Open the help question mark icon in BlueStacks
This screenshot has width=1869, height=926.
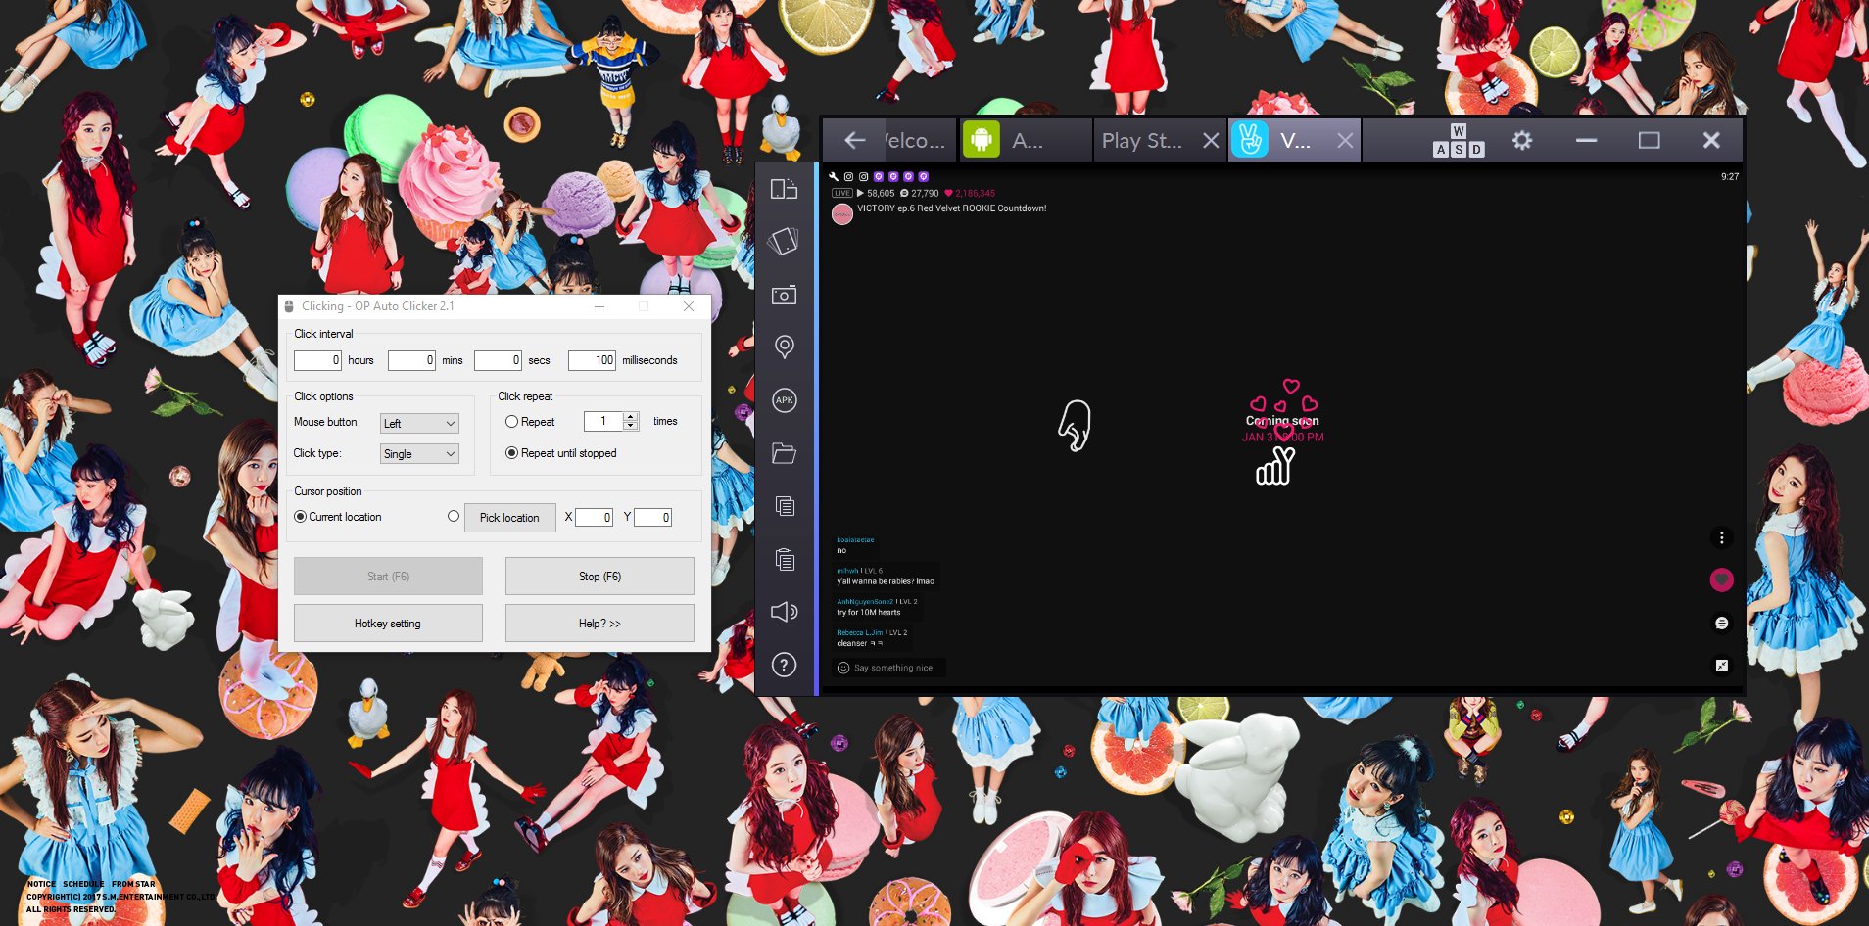pos(784,665)
